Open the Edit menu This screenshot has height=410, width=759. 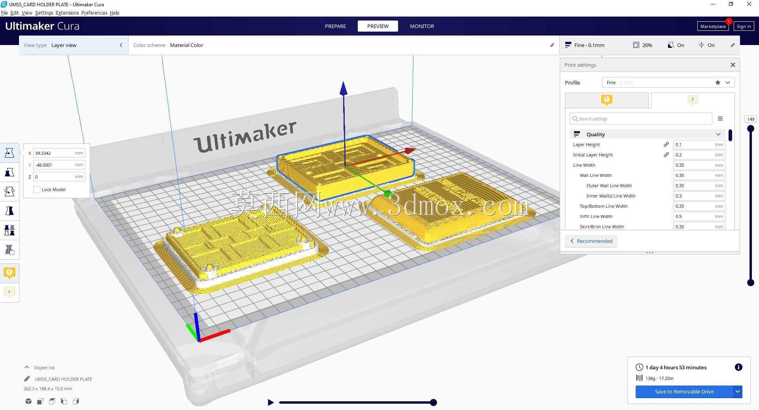pos(15,13)
